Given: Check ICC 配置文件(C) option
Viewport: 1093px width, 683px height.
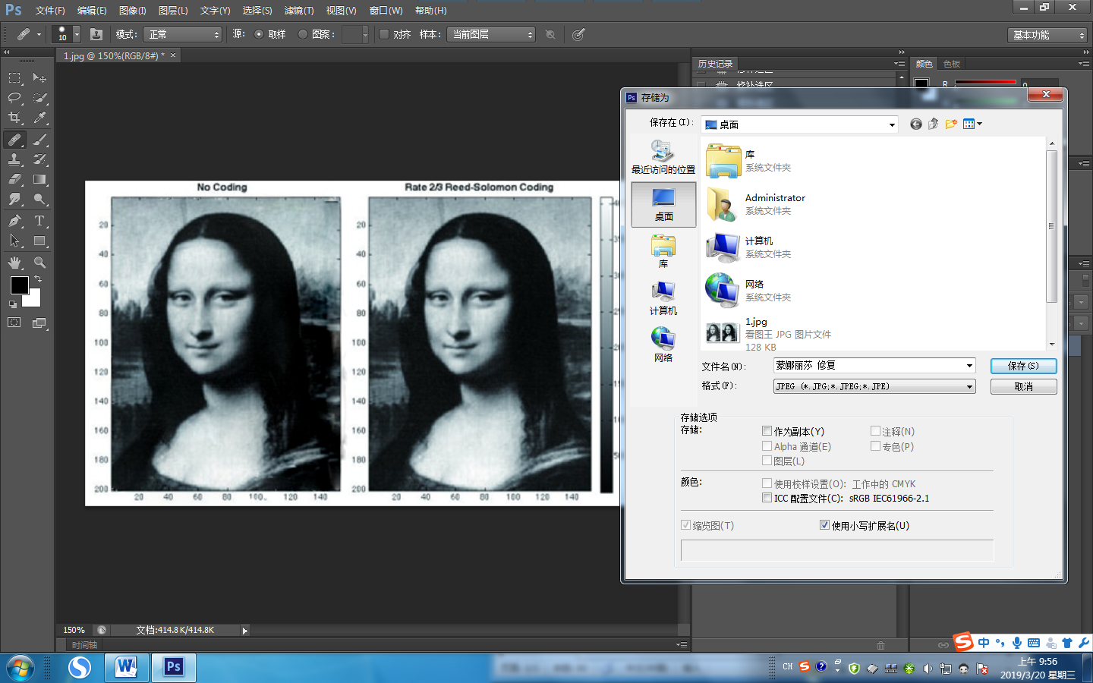Looking at the screenshot, I should [767, 499].
